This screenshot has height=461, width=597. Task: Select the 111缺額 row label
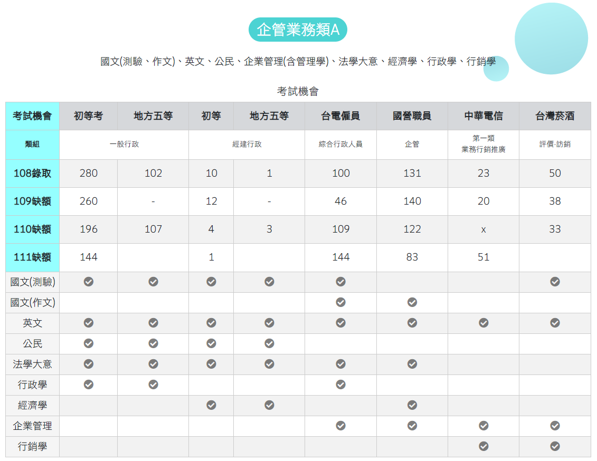click(x=32, y=257)
